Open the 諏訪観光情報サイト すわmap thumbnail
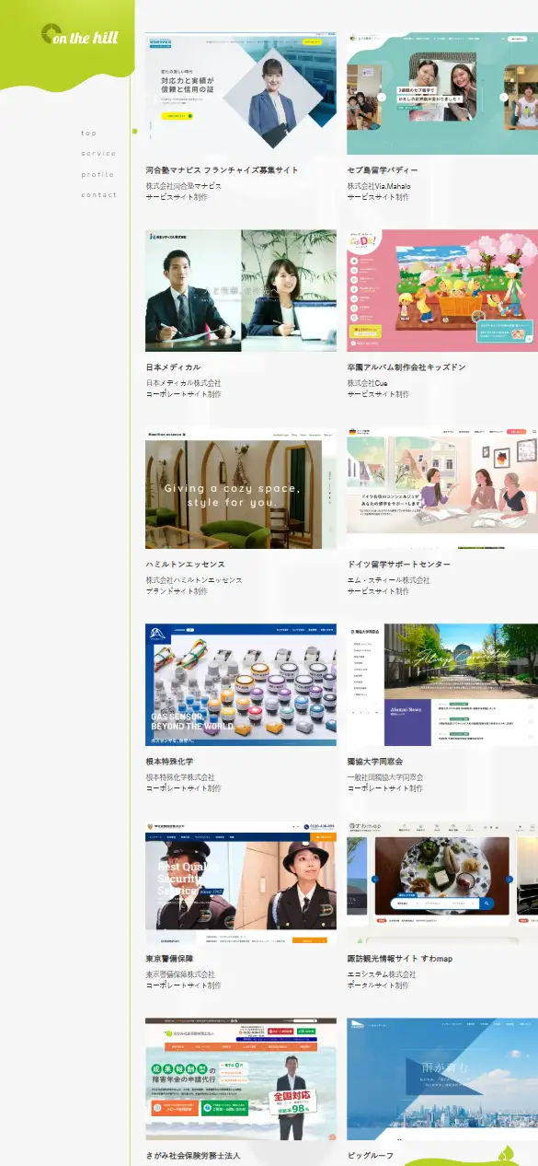The width and height of the screenshot is (538, 1166). 442,881
